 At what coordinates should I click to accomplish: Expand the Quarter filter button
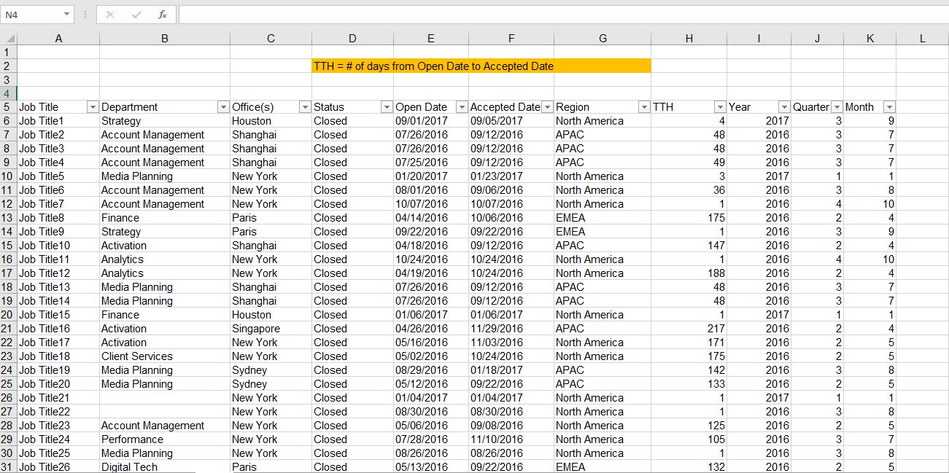click(837, 107)
